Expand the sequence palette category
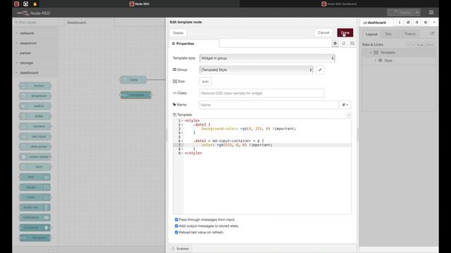 [35, 43]
